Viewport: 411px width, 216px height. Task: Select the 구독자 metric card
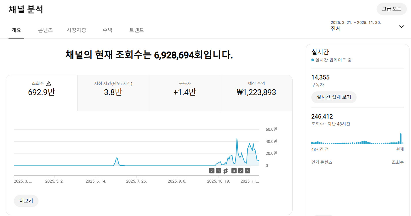pos(185,92)
